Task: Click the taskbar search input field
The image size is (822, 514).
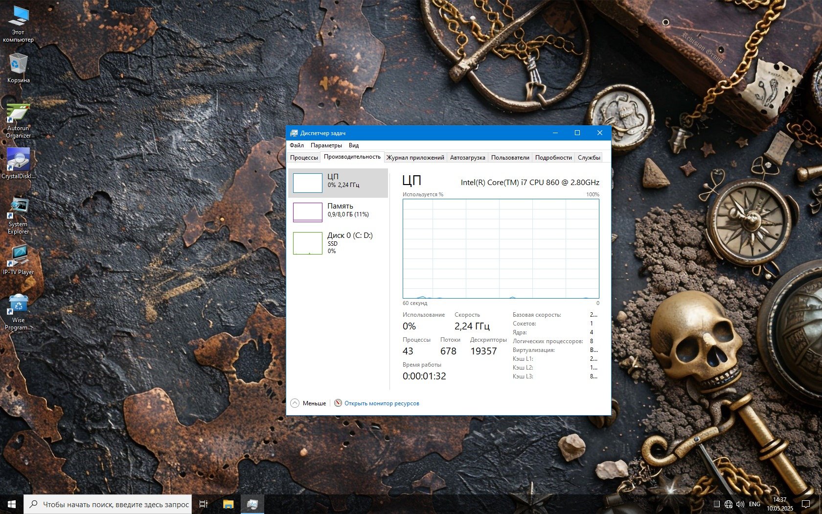Action: (115, 504)
